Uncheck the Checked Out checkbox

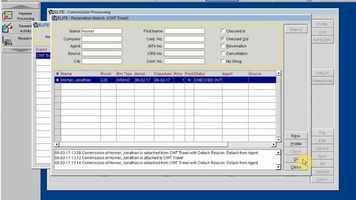point(222,38)
